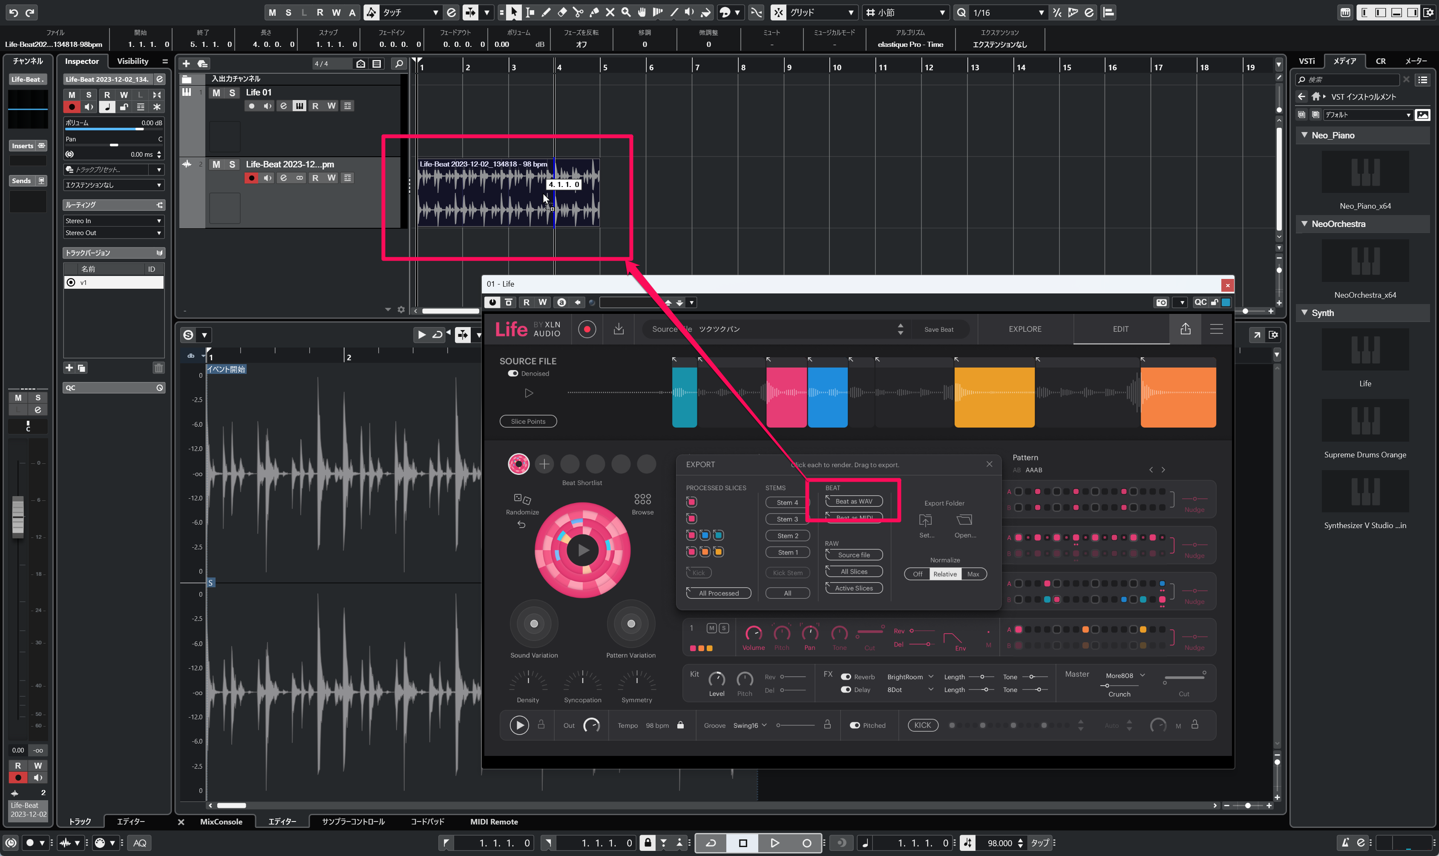Image resolution: width=1439 pixels, height=856 pixels.
Task: Click the Stem 4 export button
Action: [788, 503]
